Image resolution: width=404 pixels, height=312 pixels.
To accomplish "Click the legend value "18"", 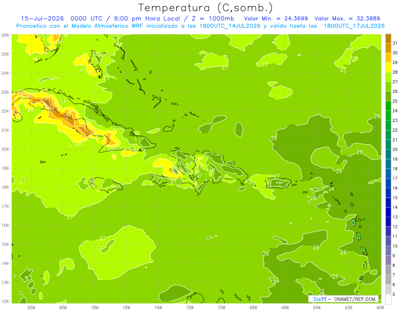I will click(395, 169).
